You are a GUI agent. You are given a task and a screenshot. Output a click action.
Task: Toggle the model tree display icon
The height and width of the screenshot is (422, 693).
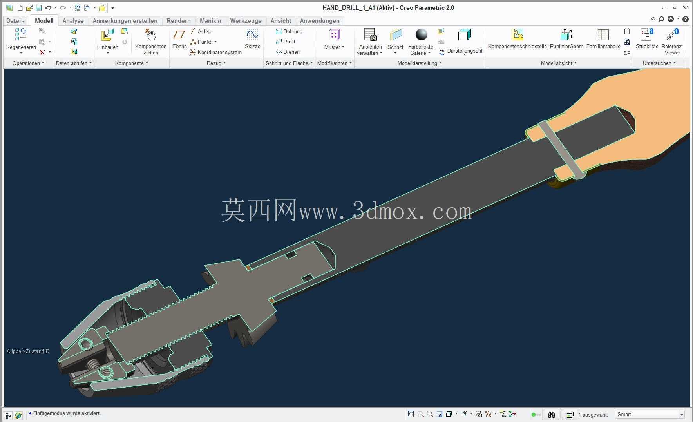click(x=8, y=415)
